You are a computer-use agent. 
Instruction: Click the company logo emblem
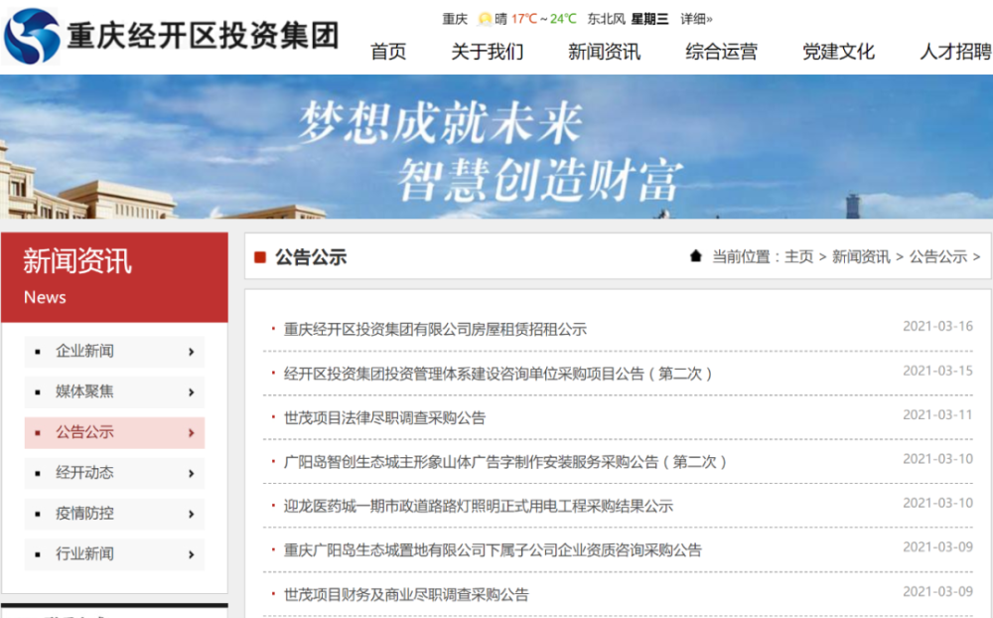point(31,36)
